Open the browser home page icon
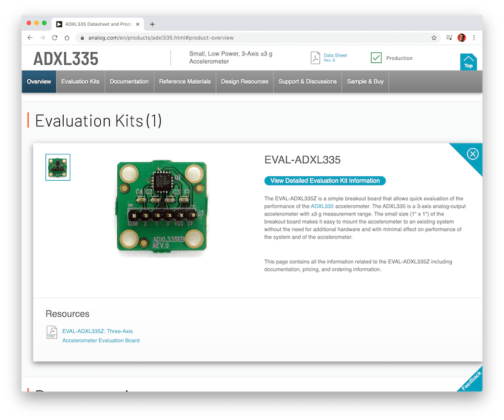504x420 pixels. pyautogui.click(x=67, y=38)
